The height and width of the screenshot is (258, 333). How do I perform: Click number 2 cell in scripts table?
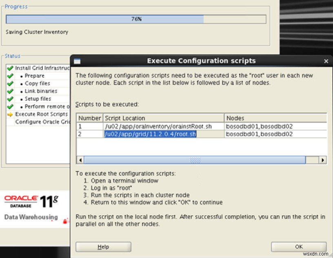point(90,134)
